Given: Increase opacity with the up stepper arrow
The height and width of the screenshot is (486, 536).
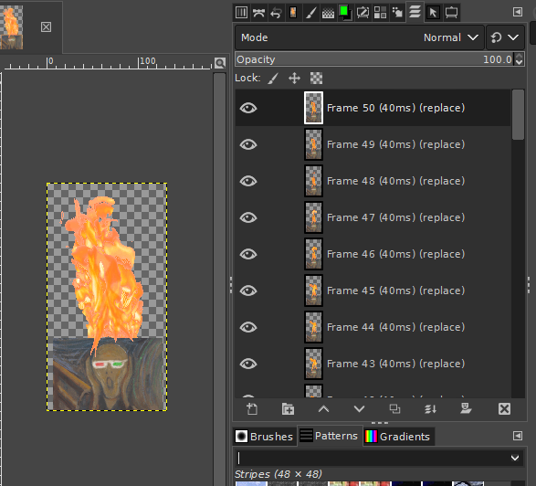Looking at the screenshot, I should tap(519, 56).
